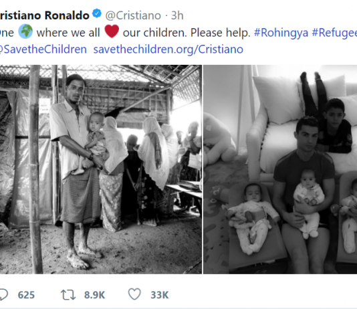Click the 33K likes count
Viewport: 357px width, 309px height.
160,295
